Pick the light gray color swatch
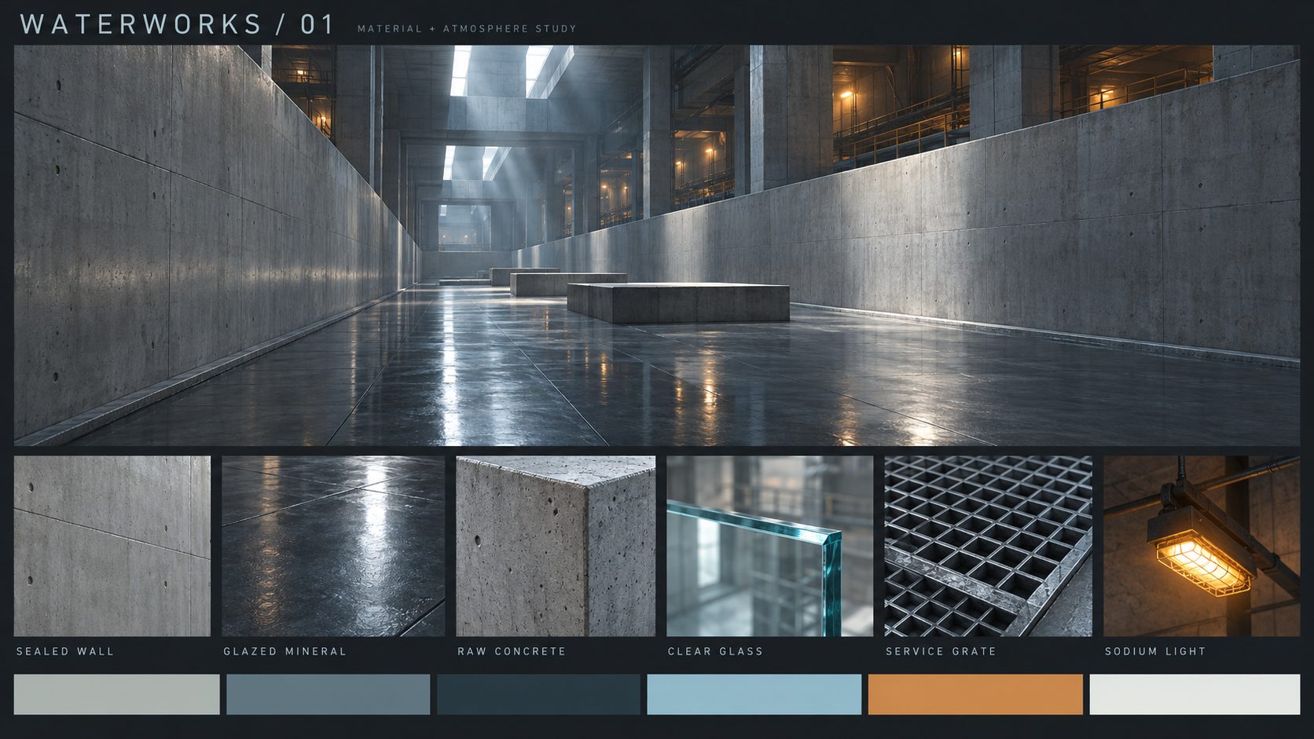The height and width of the screenshot is (739, 1314). click(117, 694)
